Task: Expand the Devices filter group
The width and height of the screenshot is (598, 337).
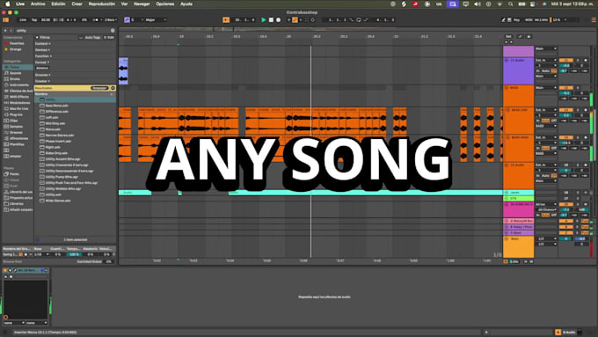Action: [x=42, y=50]
